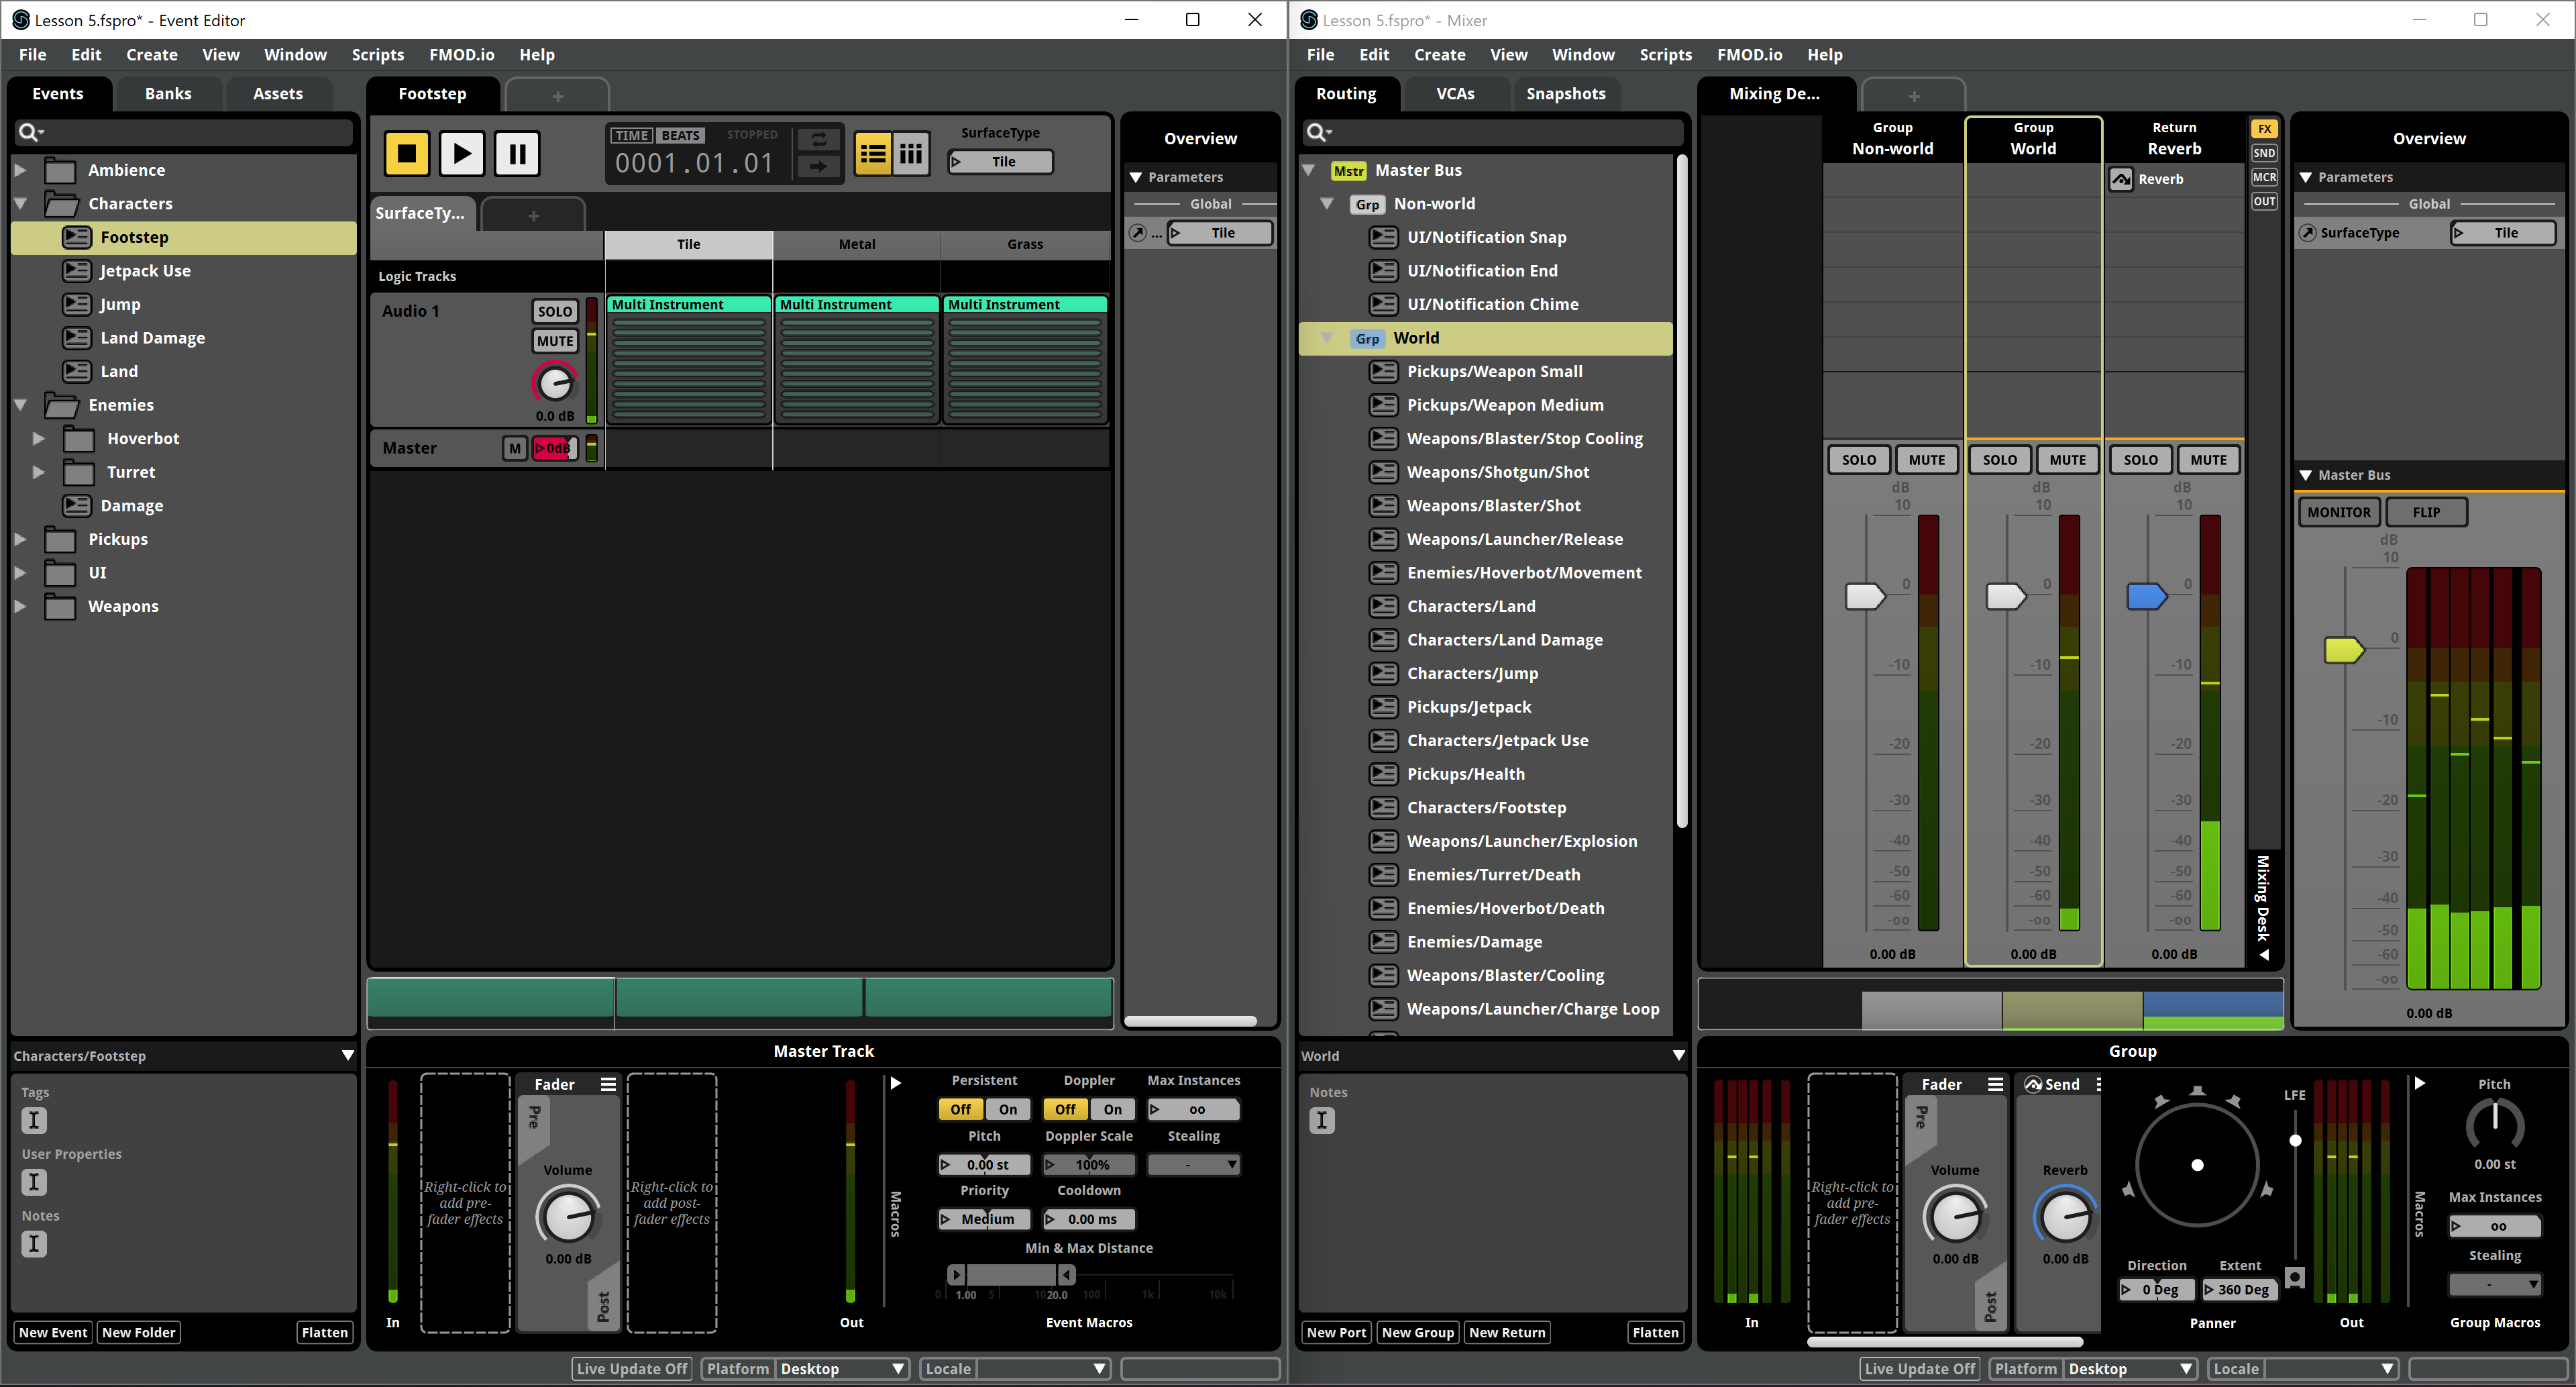Open Notes editor icon in Mixer

(x=1322, y=1120)
